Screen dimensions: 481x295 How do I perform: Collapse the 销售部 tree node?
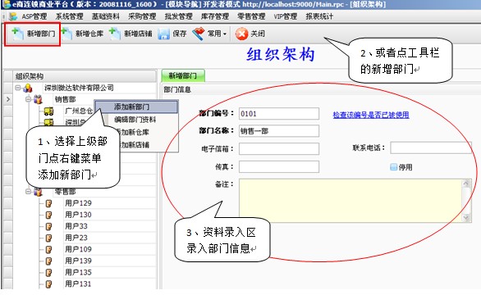click(x=28, y=99)
